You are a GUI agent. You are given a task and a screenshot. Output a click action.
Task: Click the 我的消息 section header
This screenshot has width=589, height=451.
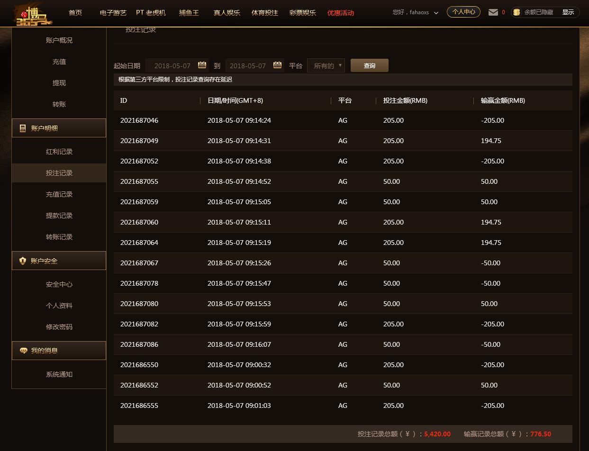coord(59,351)
